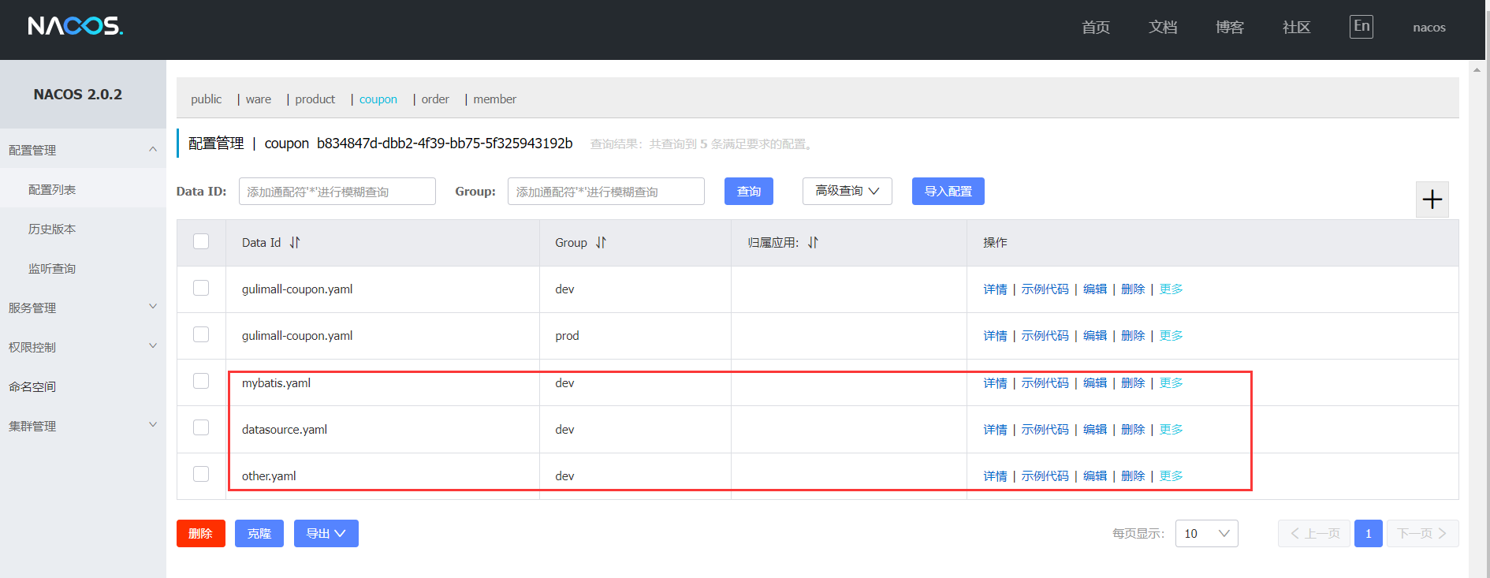Image resolution: width=1490 pixels, height=578 pixels.
Task: Switch to the product namespace tab
Action: (x=315, y=99)
